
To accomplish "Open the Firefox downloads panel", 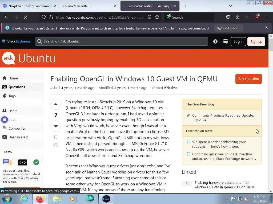I will click(238, 17).
